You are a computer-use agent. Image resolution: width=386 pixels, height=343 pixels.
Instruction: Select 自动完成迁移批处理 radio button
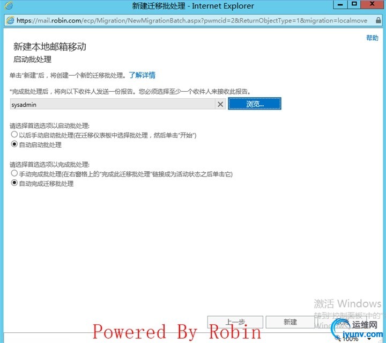pyautogui.click(x=14, y=183)
